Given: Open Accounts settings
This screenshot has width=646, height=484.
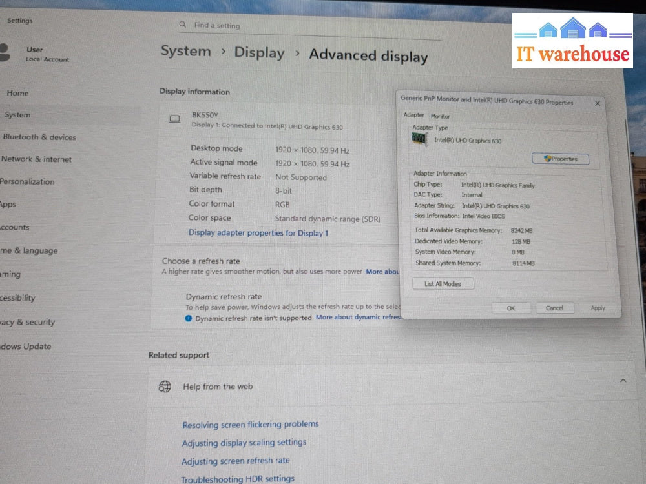Looking at the screenshot, I should pyautogui.click(x=14, y=227).
